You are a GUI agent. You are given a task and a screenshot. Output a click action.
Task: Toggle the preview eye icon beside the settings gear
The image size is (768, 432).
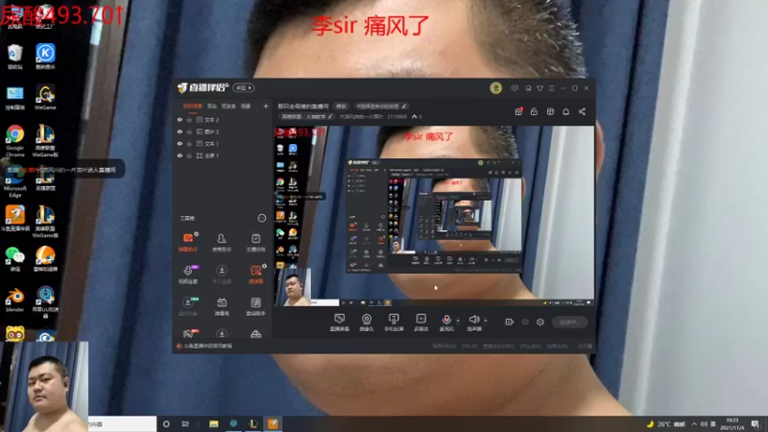525,322
